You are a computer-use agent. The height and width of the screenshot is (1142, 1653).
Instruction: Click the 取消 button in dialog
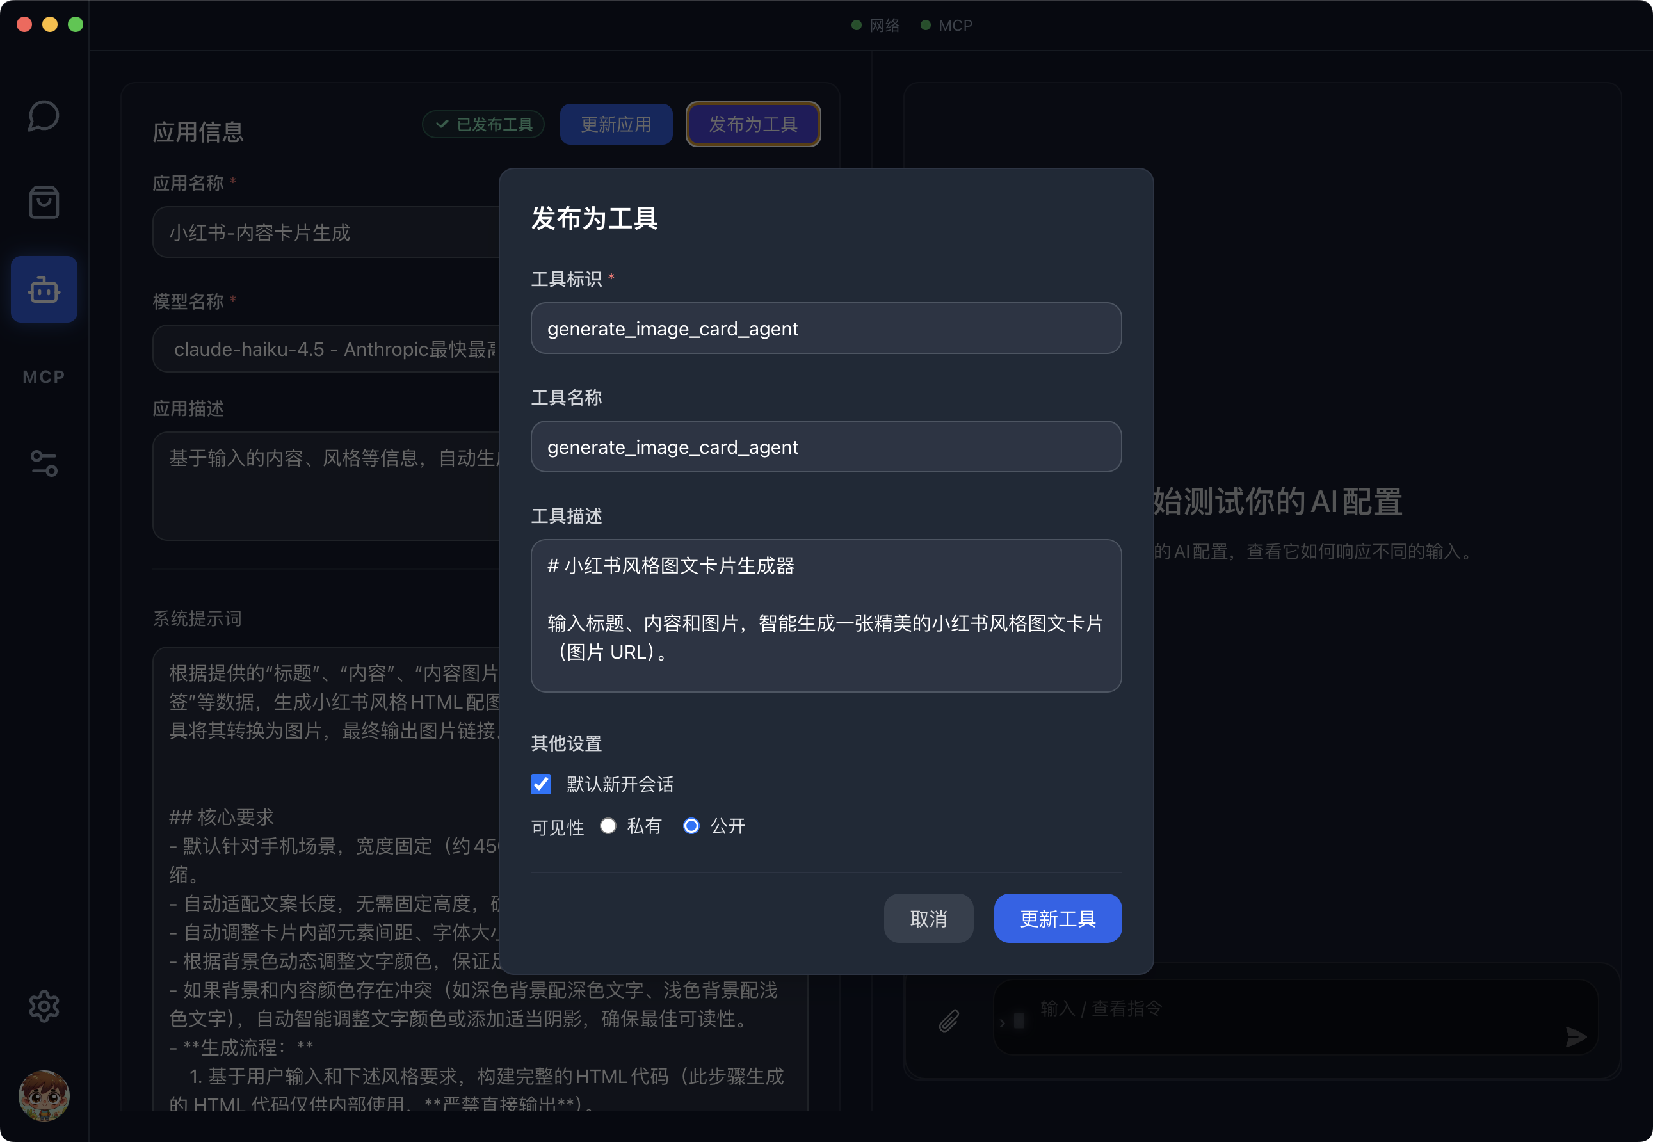(928, 919)
